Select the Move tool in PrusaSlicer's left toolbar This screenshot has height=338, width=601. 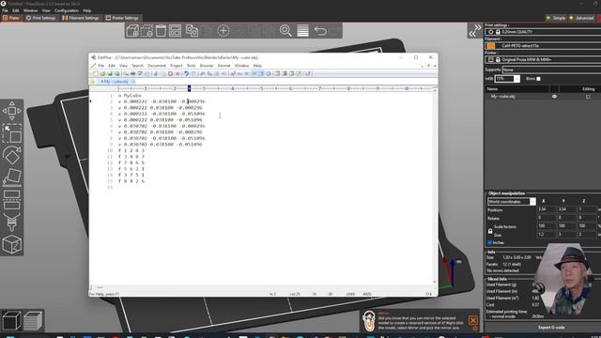click(x=12, y=111)
